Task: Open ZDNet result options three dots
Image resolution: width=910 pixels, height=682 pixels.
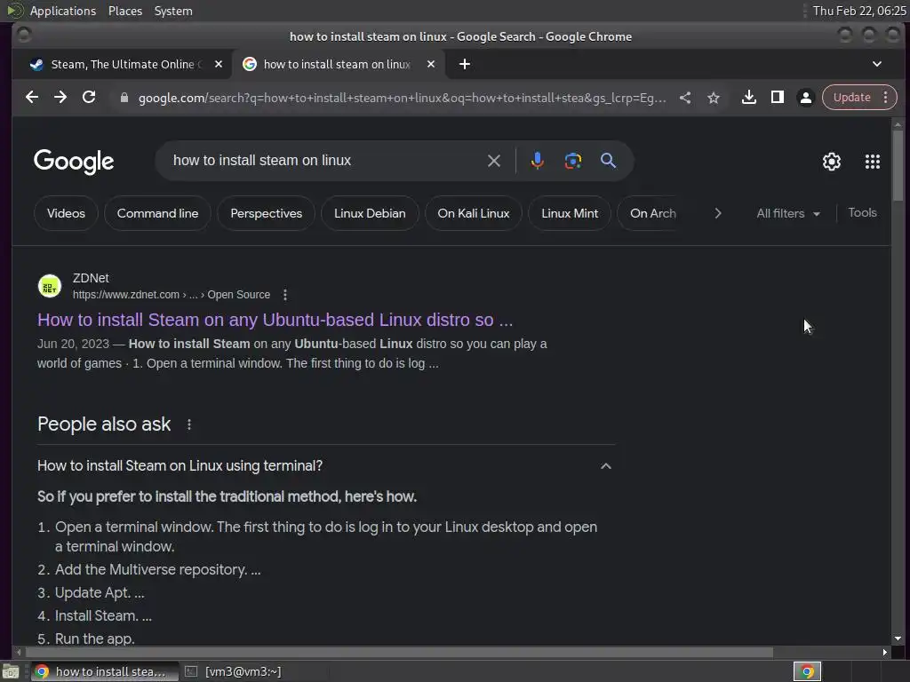Action: coord(285,295)
